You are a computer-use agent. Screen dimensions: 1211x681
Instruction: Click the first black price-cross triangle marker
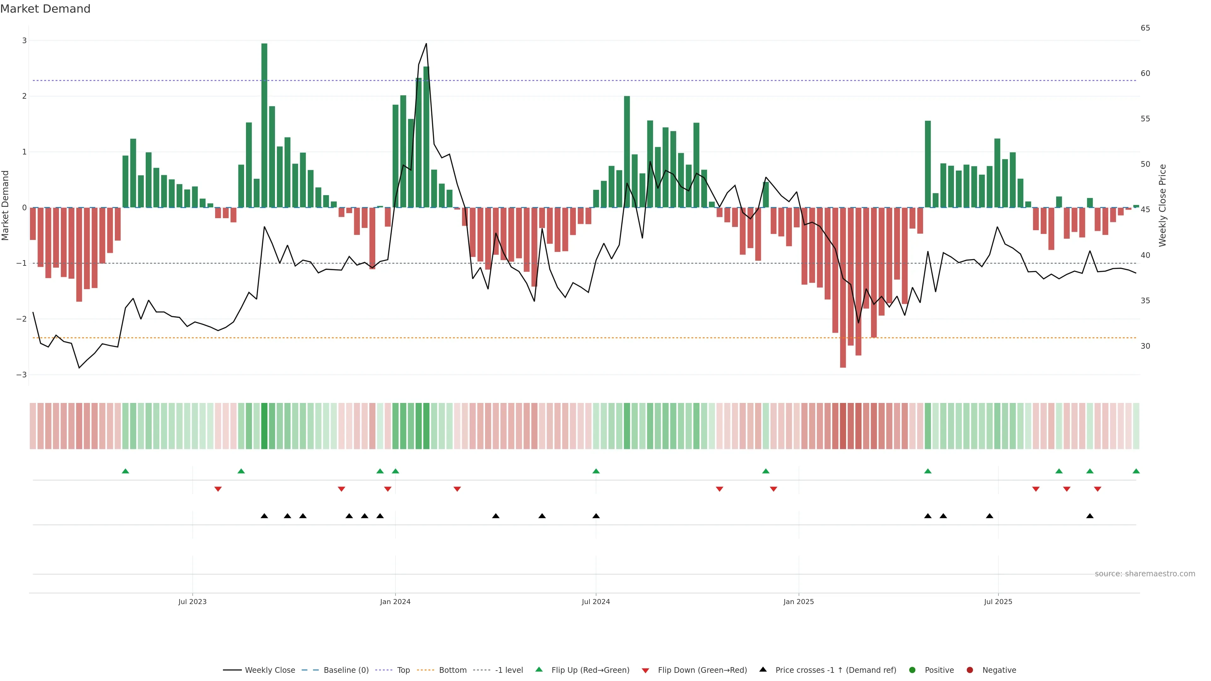pos(264,516)
